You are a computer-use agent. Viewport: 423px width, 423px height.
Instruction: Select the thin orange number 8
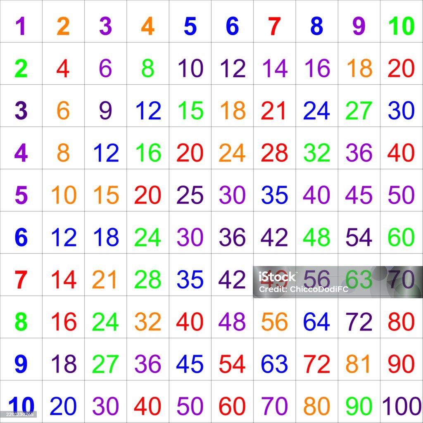(x=63, y=153)
